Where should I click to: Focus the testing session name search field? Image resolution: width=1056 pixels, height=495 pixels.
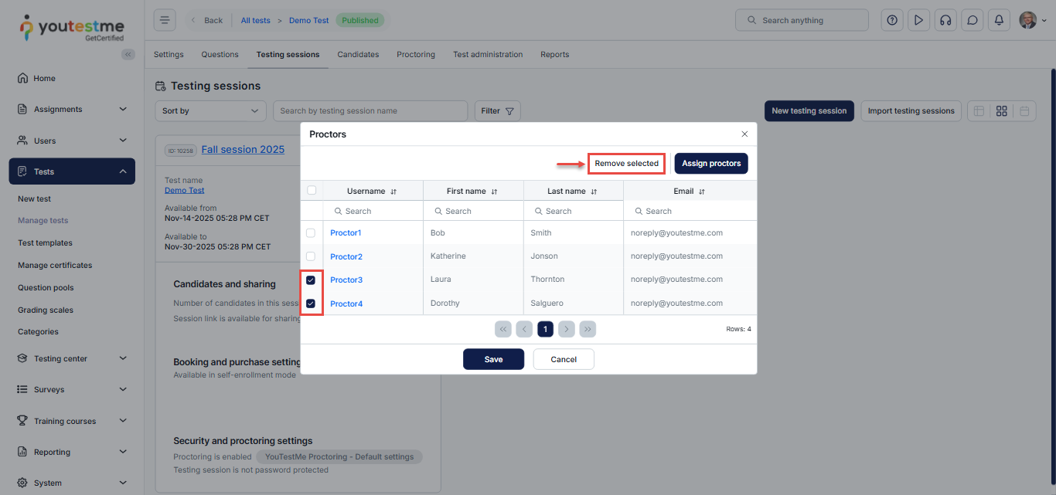pyautogui.click(x=370, y=111)
